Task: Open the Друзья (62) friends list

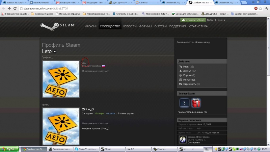Action: pyautogui.click(x=189, y=71)
